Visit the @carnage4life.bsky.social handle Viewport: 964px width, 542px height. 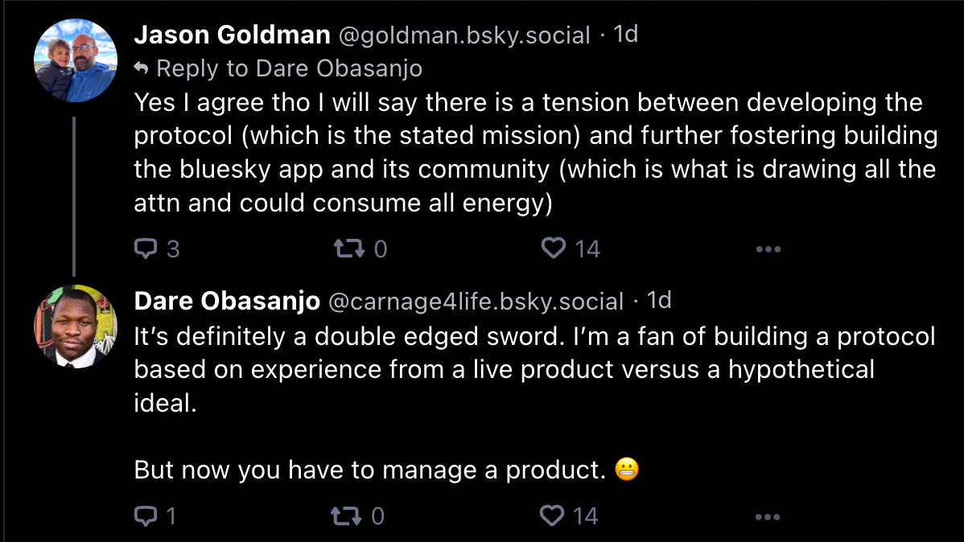[x=476, y=302]
